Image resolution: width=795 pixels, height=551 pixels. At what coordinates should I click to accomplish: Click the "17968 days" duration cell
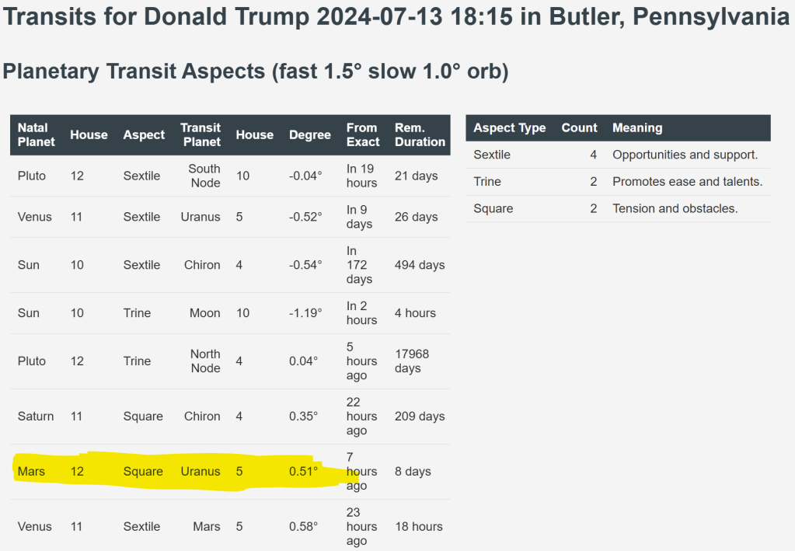(x=412, y=361)
